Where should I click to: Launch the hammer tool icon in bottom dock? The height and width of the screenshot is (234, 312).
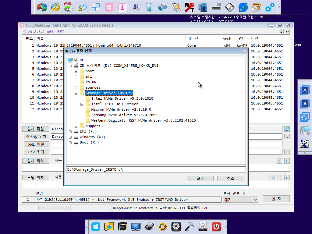click(190, 227)
